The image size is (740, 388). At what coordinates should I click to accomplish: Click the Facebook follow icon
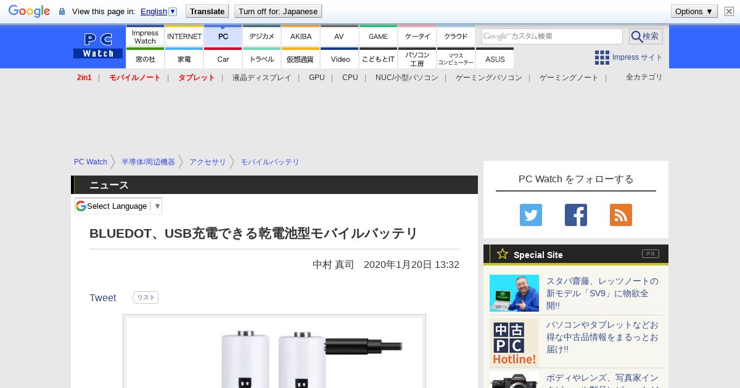click(576, 215)
